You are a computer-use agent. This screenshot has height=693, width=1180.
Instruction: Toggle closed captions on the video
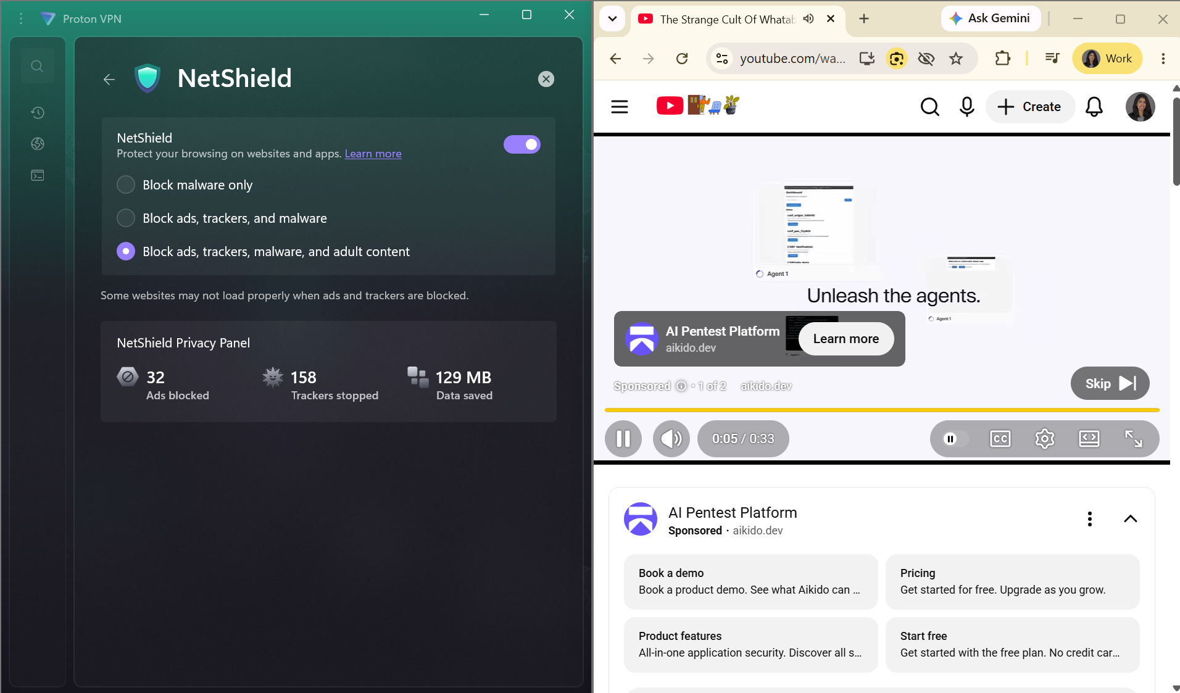coord(1000,439)
